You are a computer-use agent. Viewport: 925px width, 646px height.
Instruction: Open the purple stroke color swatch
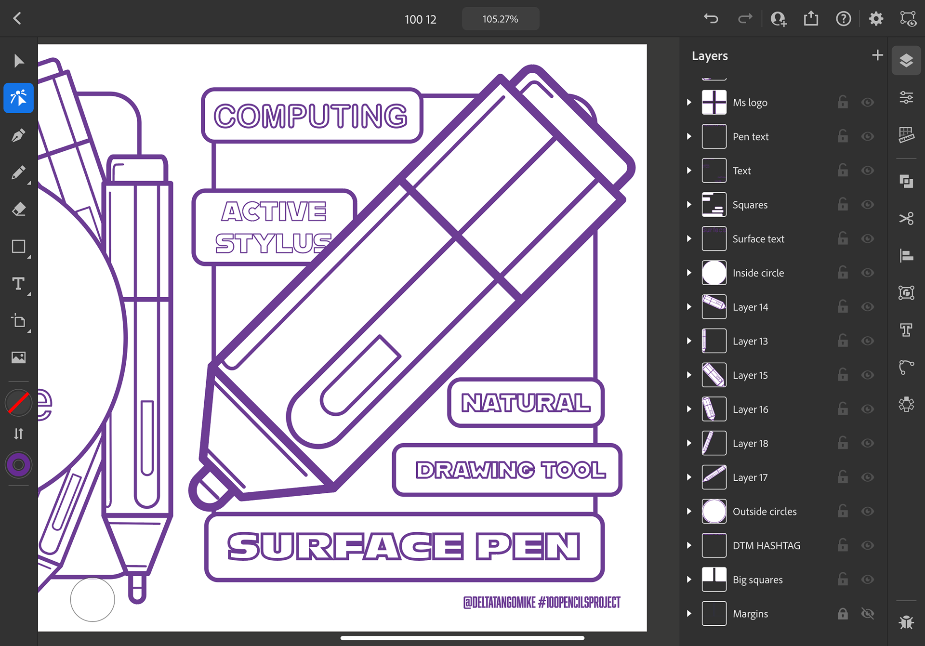[18, 465]
